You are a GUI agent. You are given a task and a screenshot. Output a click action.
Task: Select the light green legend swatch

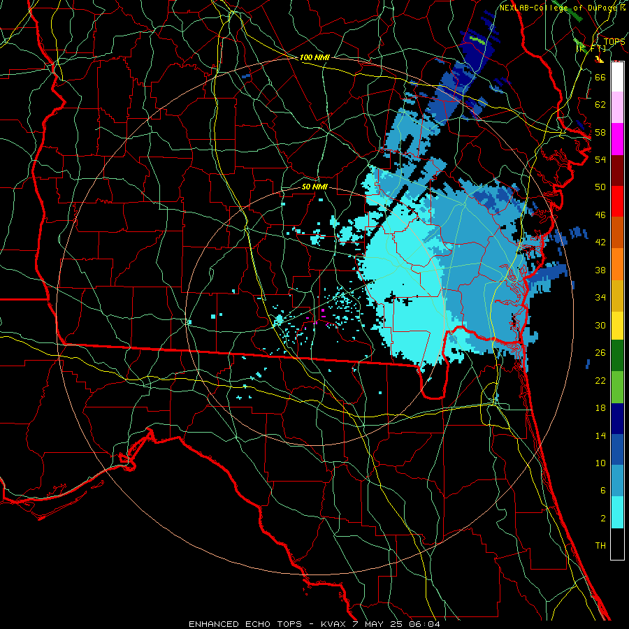[617, 387]
